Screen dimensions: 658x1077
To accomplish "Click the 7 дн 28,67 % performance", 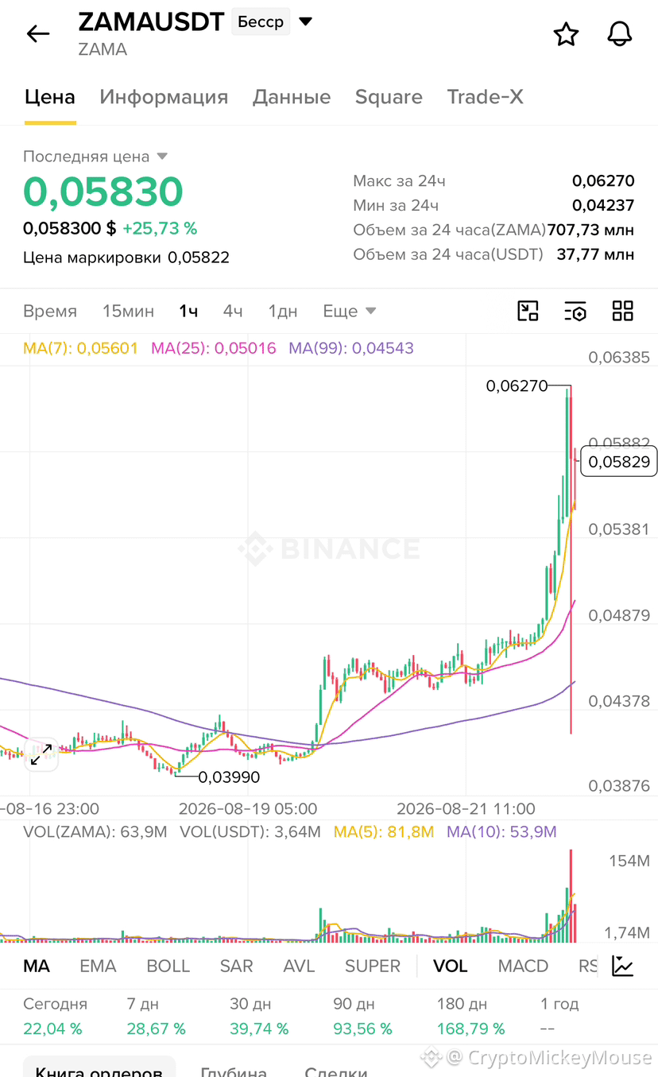I will pyautogui.click(x=156, y=1017).
